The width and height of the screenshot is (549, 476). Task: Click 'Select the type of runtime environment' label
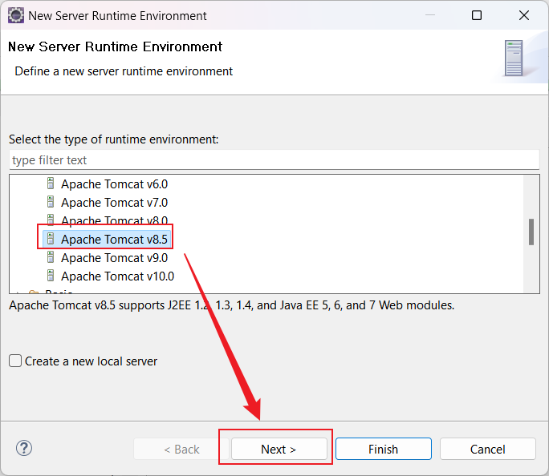113,139
